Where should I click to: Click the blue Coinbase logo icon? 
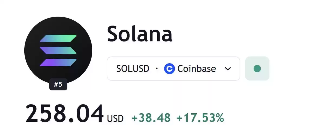tap(170, 69)
